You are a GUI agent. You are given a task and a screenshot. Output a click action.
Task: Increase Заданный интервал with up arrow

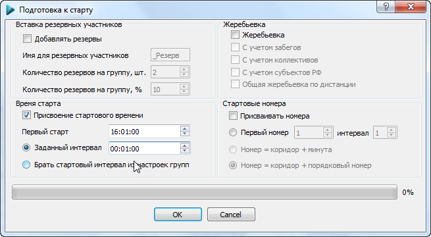[185, 145]
